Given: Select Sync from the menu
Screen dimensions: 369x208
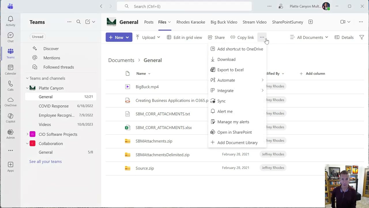Looking at the screenshot, I should coord(237,101).
